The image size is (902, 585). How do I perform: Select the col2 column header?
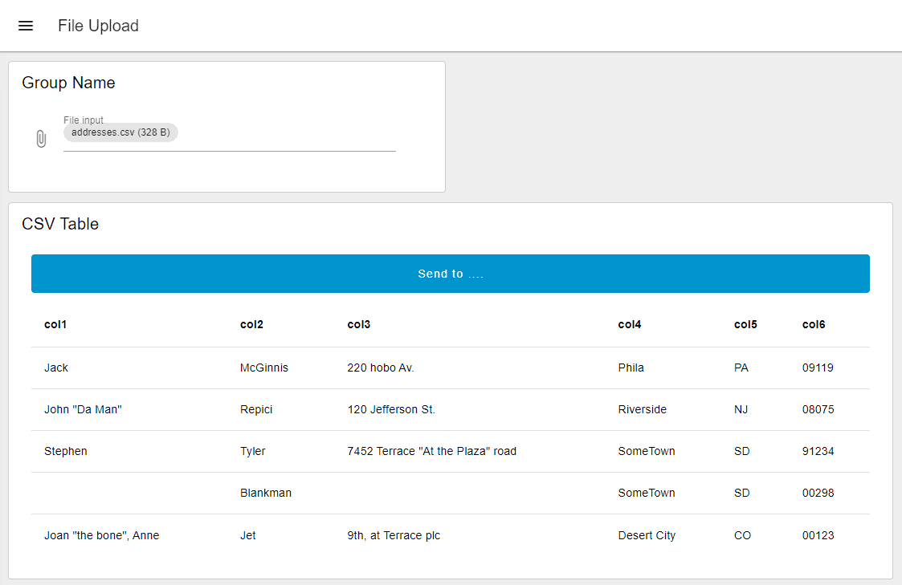250,324
